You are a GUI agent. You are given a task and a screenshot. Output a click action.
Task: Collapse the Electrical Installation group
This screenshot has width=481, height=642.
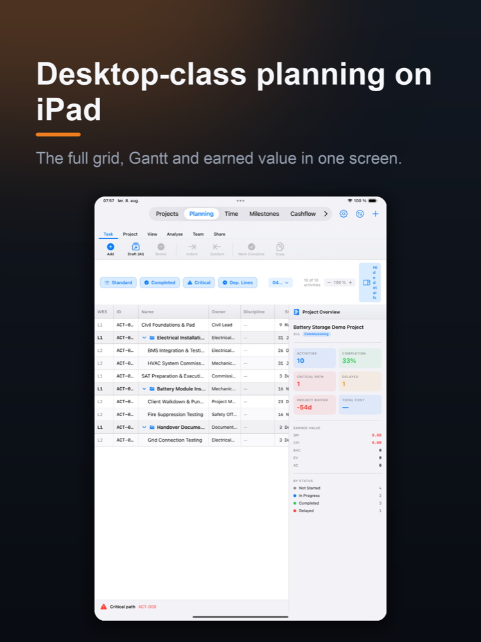(x=144, y=338)
